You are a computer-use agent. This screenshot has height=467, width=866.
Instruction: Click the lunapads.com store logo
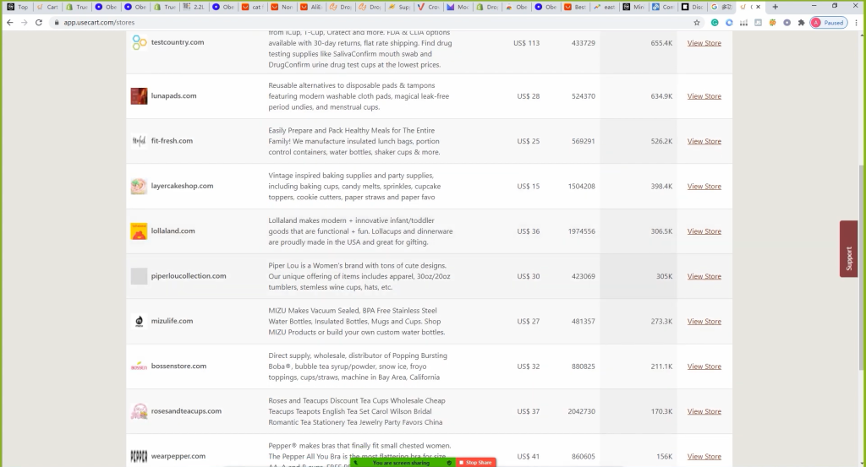tap(139, 96)
